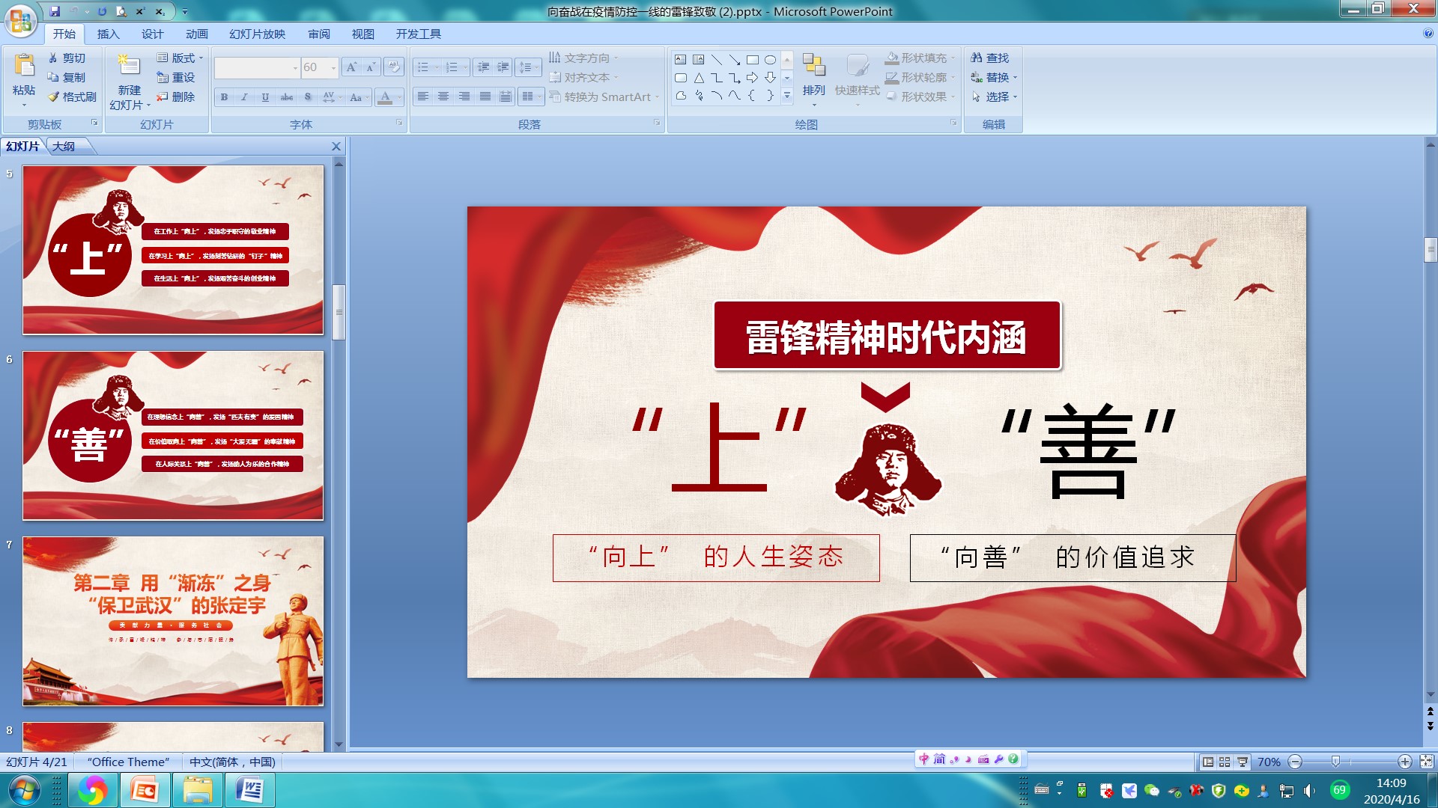Click the Zoom Out minus button
1438x808 pixels.
click(1295, 762)
